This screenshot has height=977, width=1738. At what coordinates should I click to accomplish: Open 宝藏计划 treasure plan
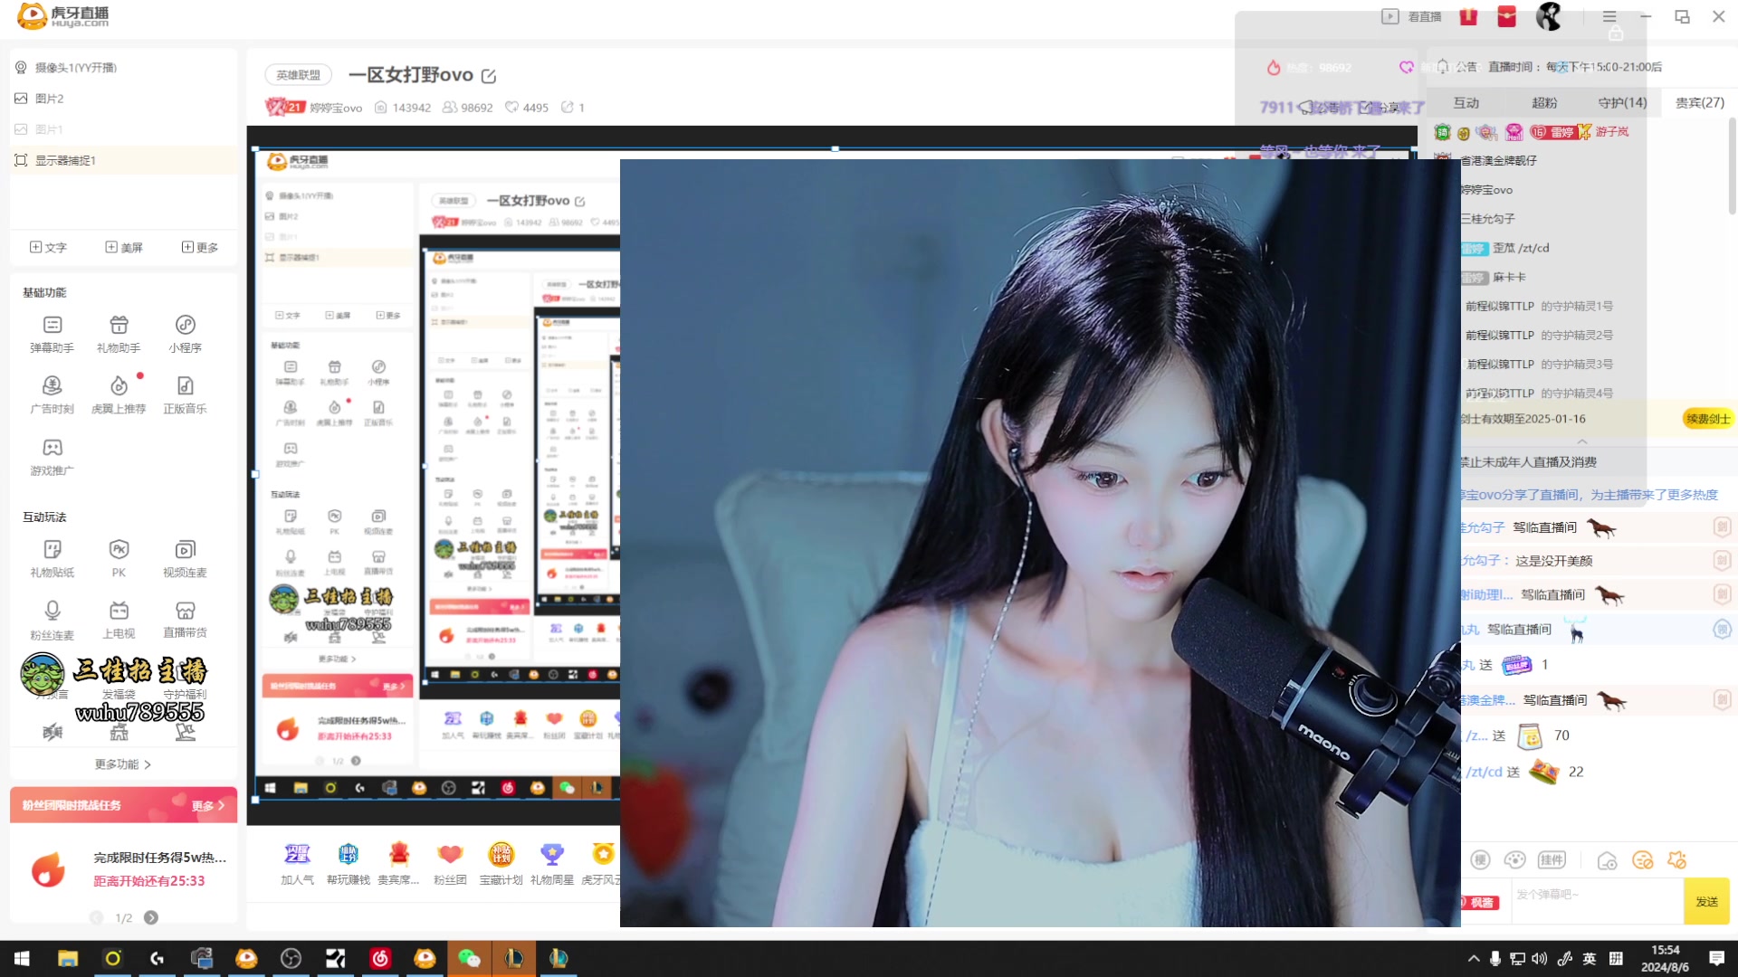coord(501,863)
